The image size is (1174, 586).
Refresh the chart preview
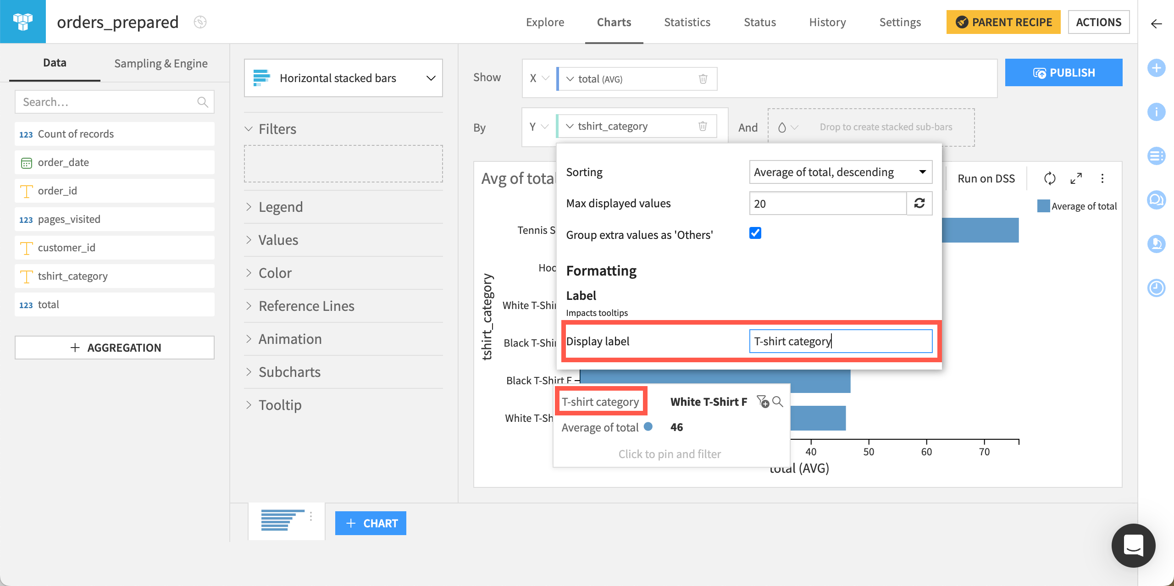pos(1050,178)
